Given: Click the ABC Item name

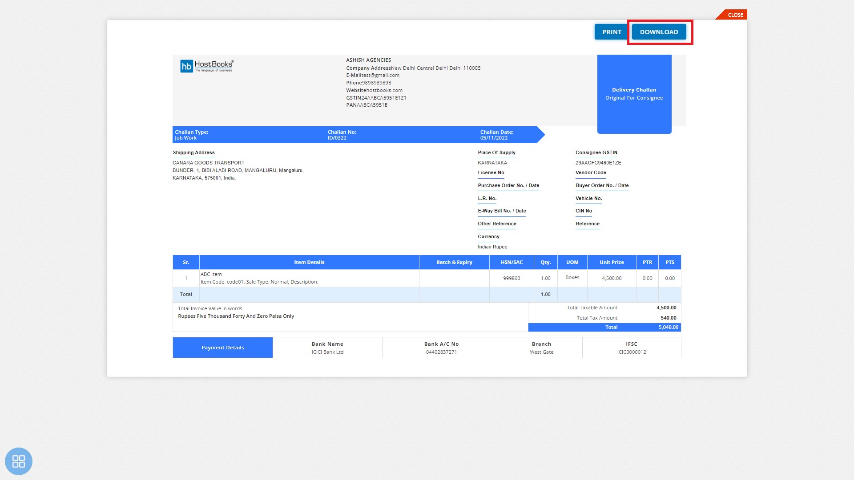Looking at the screenshot, I should (211, 274).
